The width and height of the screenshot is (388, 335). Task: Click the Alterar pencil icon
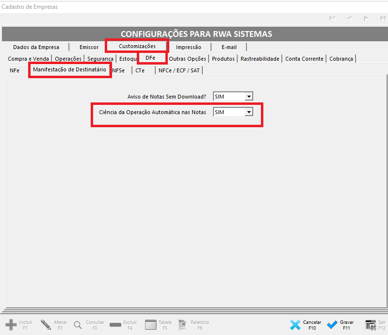pos(46,325)
